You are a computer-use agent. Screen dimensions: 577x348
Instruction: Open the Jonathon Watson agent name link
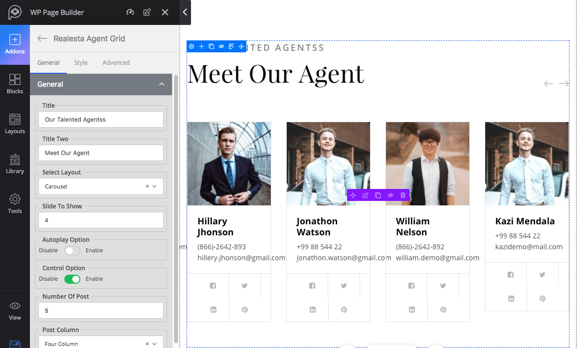(317, 227)
